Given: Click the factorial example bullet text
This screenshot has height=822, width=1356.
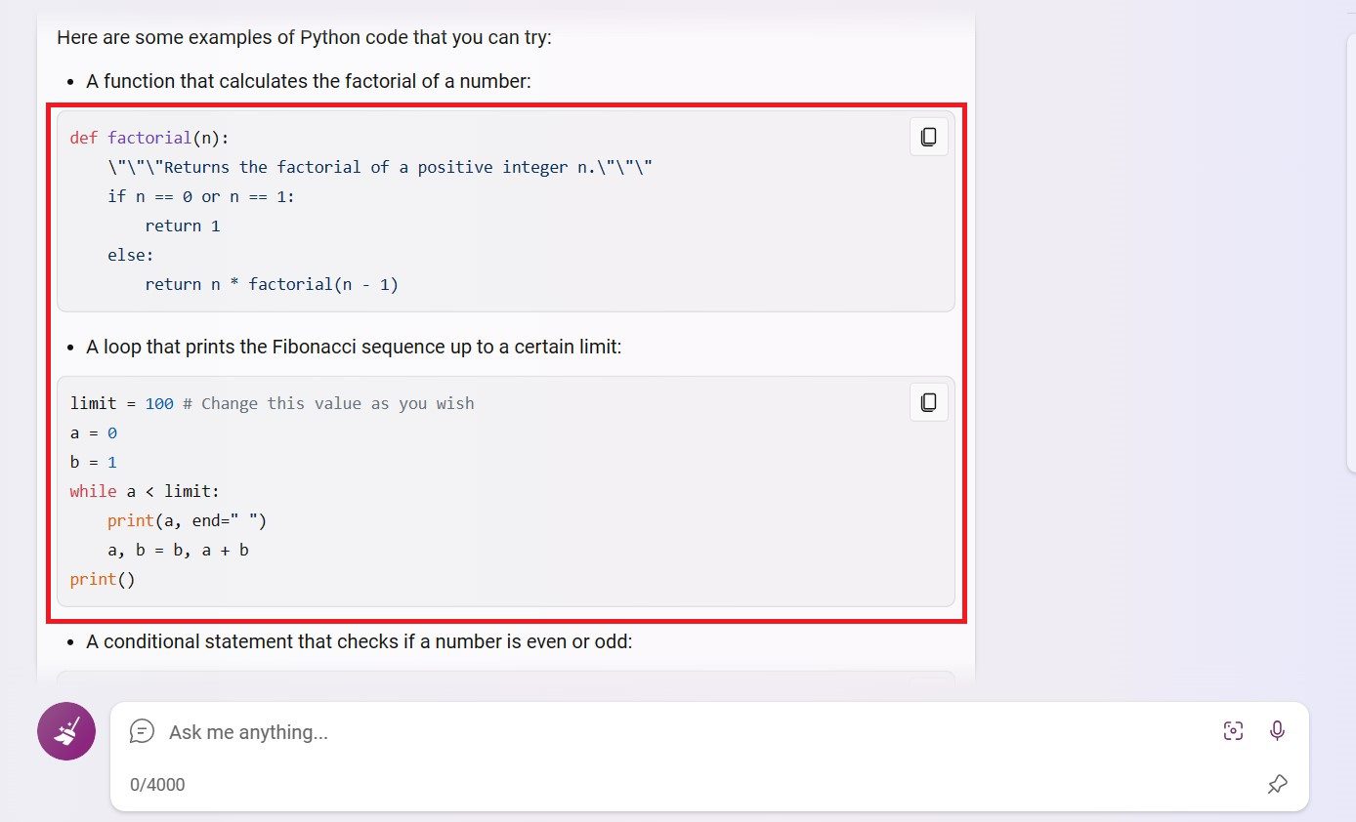Looking at the screenshot, I should click(x=309, y=81).
